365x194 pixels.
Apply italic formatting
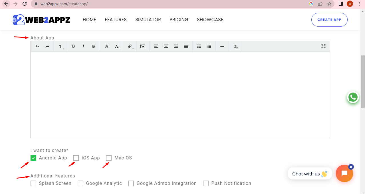pos(83,46)
